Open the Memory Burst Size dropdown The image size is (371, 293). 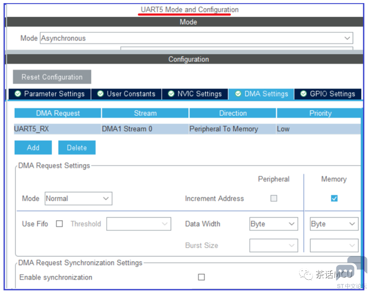click(334, 245)
